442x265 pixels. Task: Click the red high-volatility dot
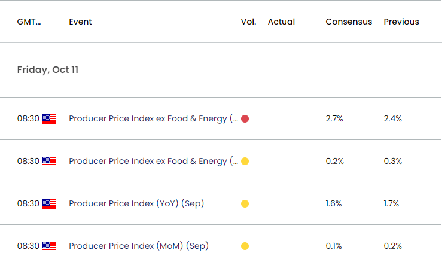(x=245, y=119)
